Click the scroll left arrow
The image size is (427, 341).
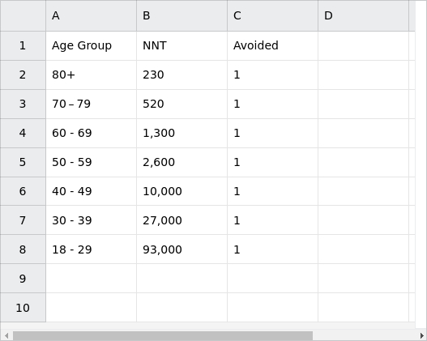point(6,336)
